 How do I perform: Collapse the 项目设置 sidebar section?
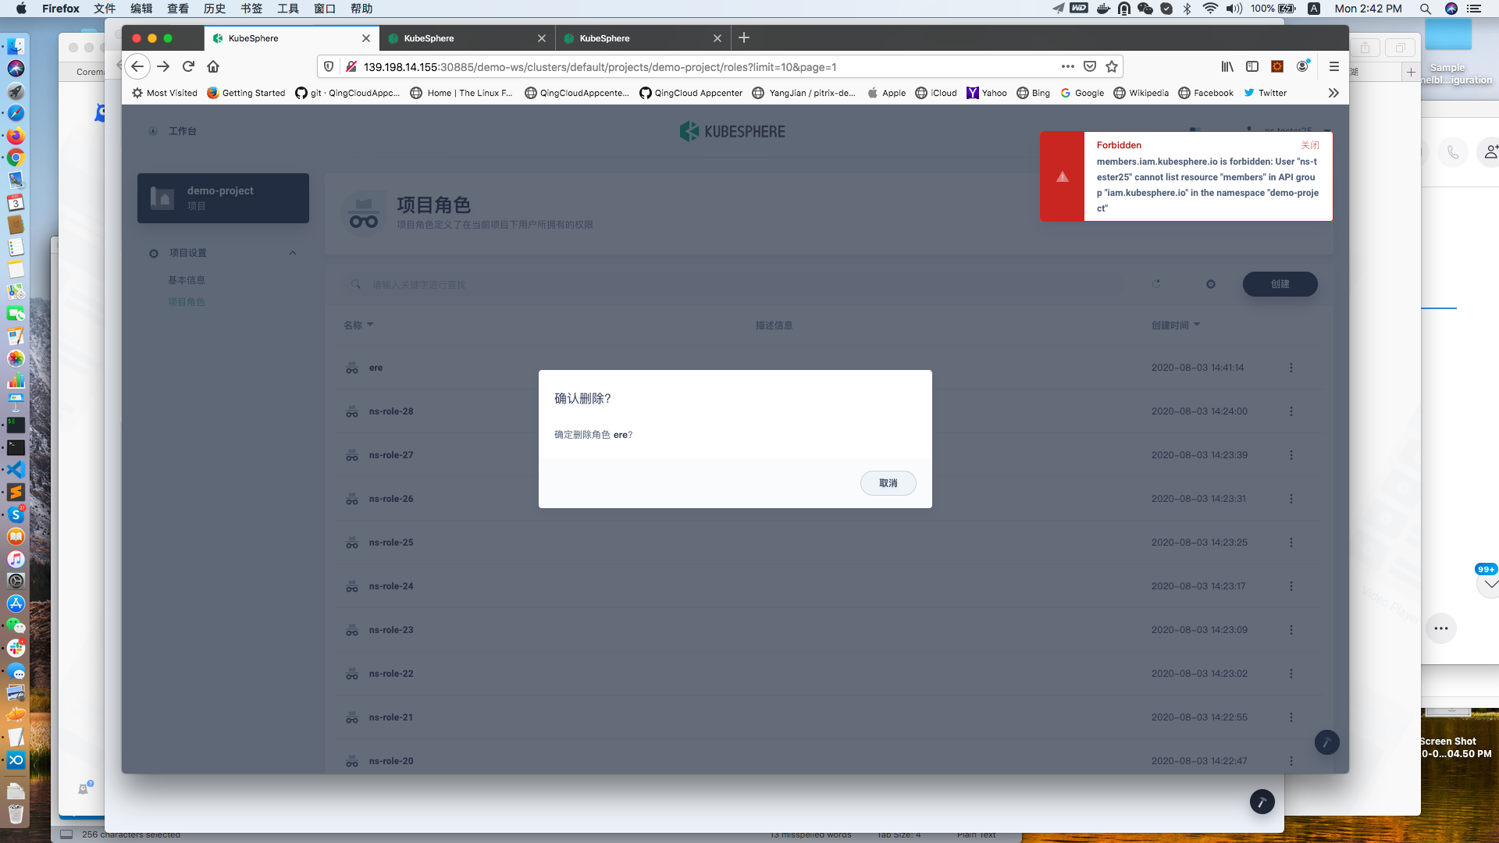point(293,253)
